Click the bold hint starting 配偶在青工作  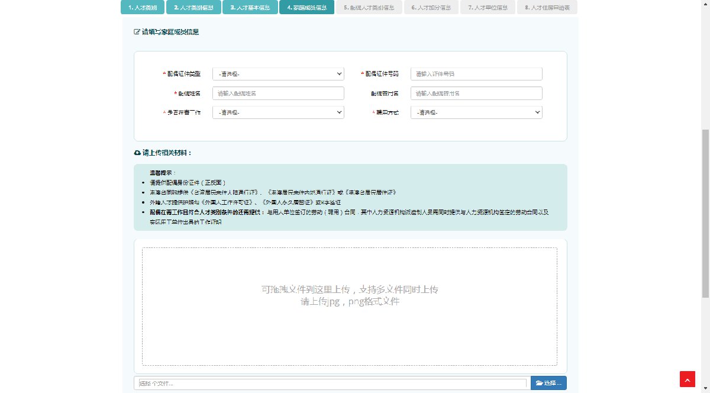tap(349, 216)
